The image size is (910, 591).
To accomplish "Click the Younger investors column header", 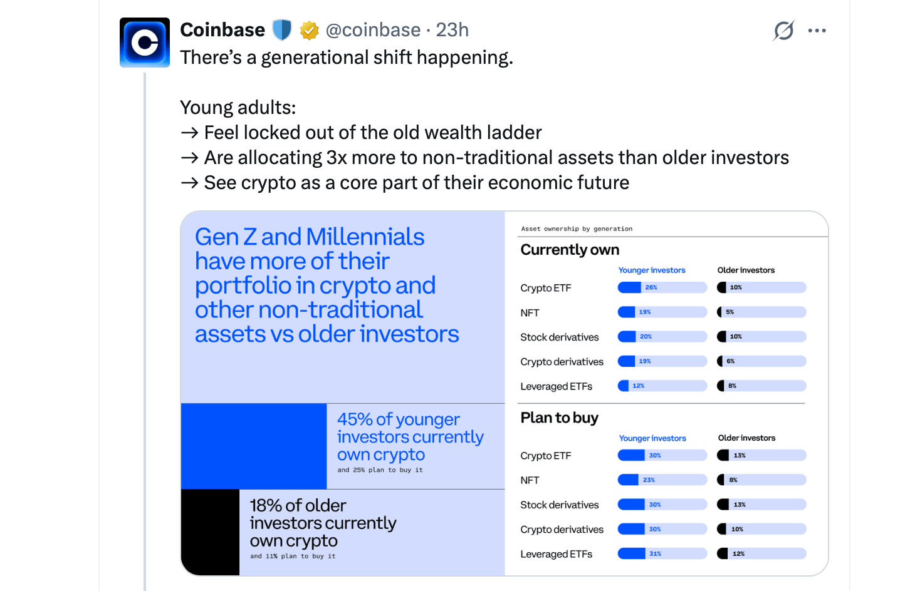I will [x=652, y=270].
